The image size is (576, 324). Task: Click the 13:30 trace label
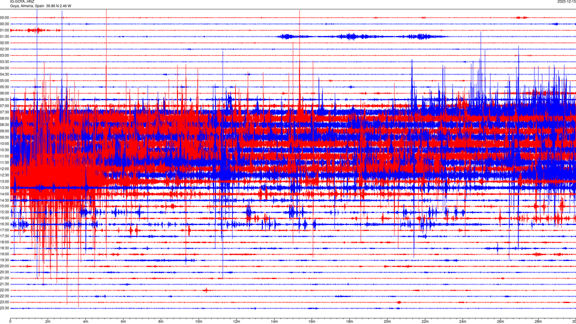coord(5,188)
